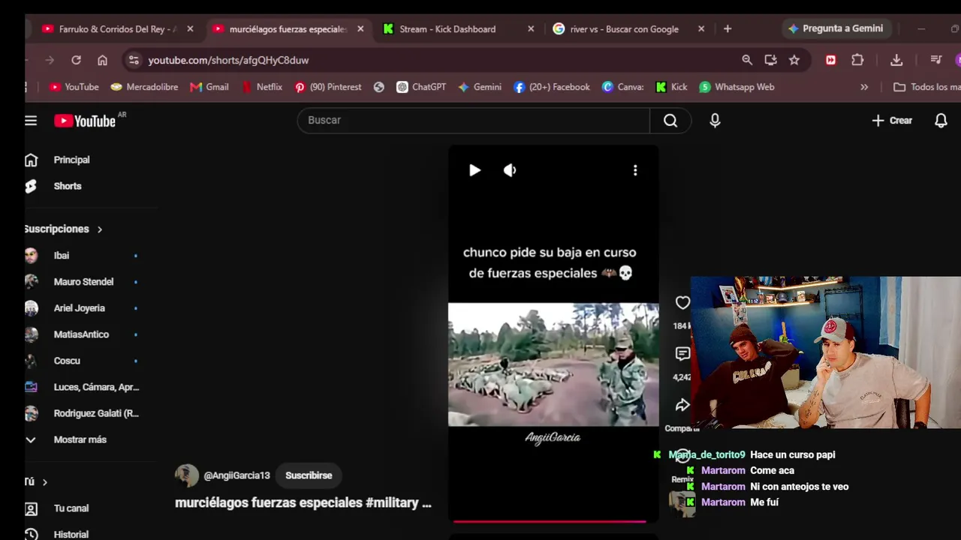Open the Pinterest bookmark
Screen dimensions: 961x540
(327, 87)
